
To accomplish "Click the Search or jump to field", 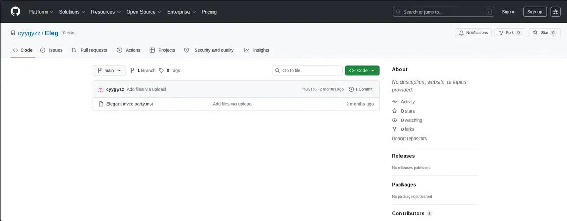I will pyautogui.click(x=443, y=12).
